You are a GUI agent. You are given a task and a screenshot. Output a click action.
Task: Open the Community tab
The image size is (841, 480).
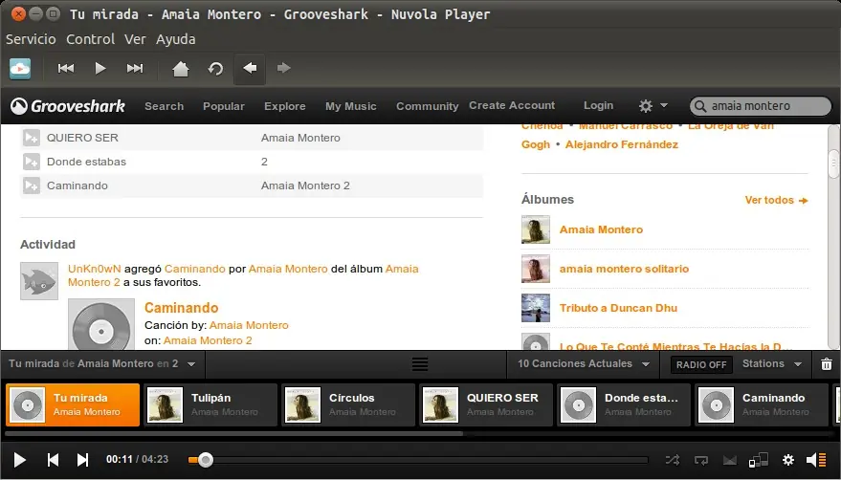tap(428, 106)
